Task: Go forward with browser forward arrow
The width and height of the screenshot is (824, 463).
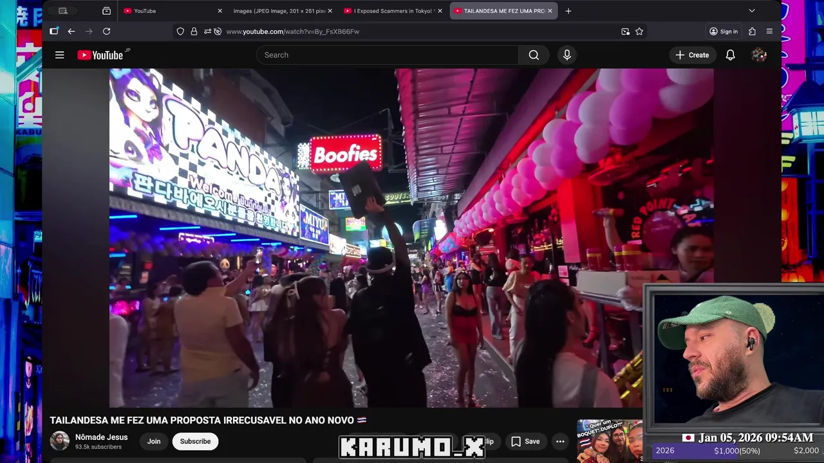Action: [x=89, y=32]
